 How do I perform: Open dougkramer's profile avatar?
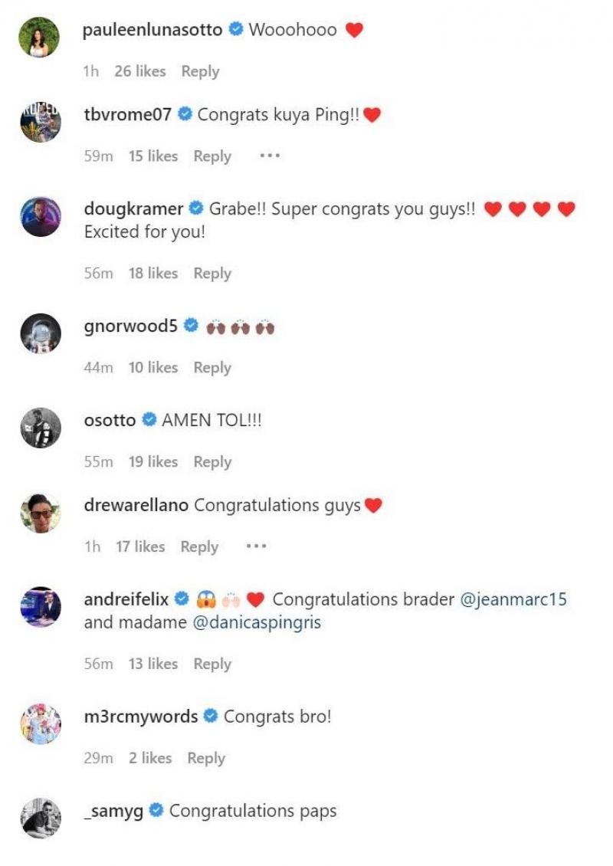[x=40, y=216]
